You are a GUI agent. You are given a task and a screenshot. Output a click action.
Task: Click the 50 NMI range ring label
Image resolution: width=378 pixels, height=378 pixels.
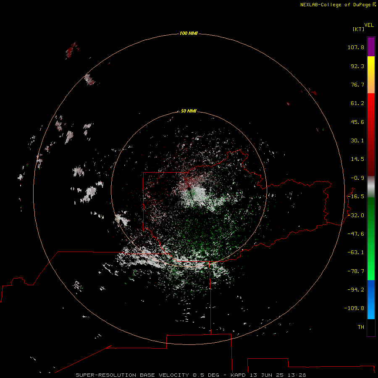[189, 111]
